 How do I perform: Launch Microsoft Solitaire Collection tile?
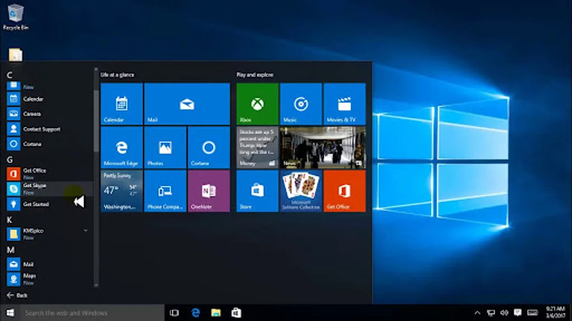point(301,191)
